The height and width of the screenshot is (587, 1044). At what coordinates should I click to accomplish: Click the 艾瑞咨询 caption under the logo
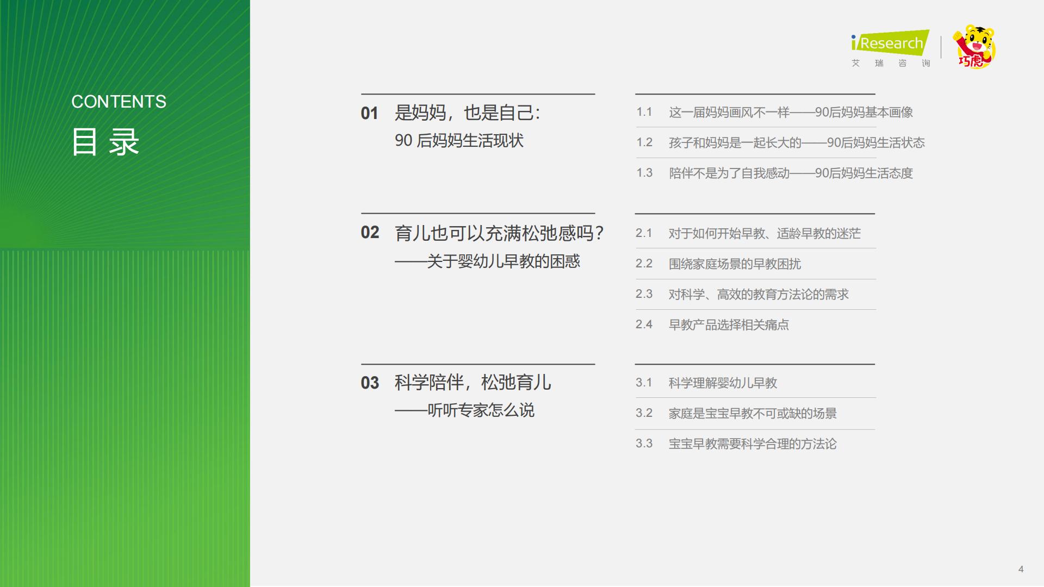point(891,63)
